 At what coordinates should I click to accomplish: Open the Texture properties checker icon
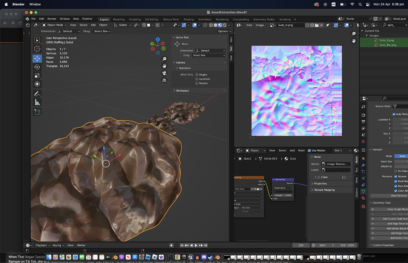[x=363, y=207]
